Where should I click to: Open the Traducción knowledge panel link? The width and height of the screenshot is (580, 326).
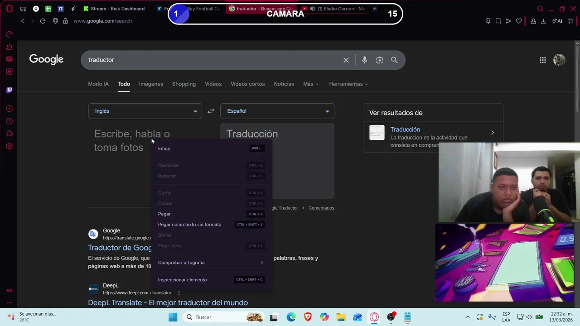click(x=405, y=129)
